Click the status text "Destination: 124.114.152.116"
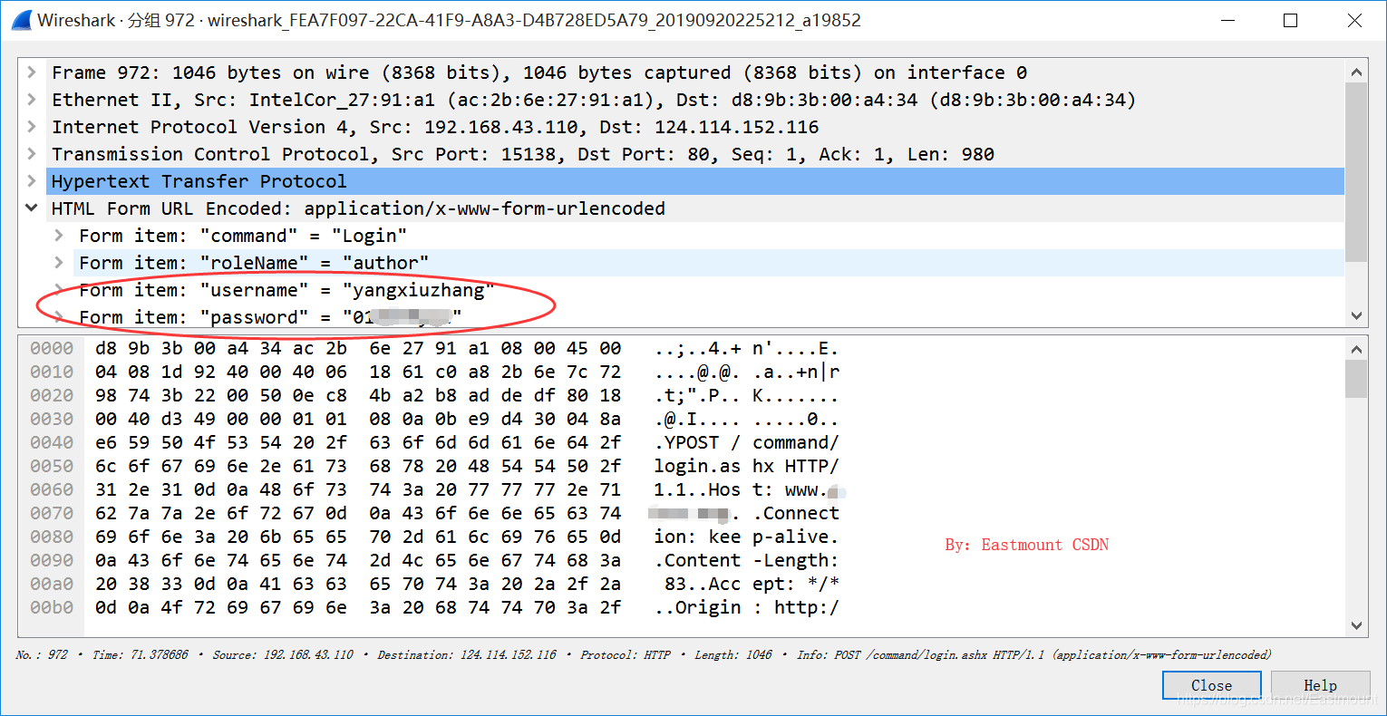Screen dimensions: 1387x716 [x=467, y=654]
